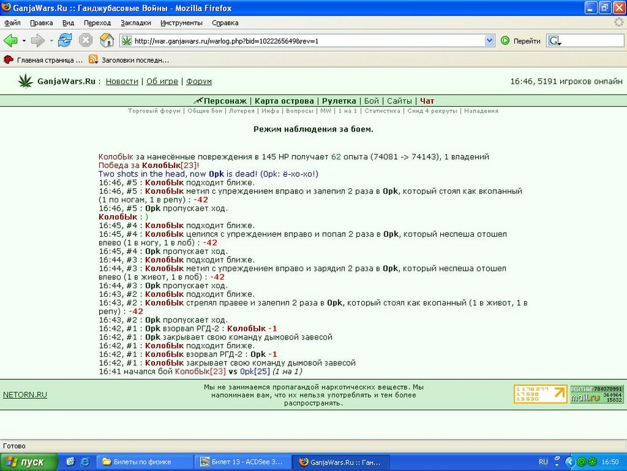Screen dimensions: 627x471
Task: Click the green @ tray icon
Action: point(581,462)
